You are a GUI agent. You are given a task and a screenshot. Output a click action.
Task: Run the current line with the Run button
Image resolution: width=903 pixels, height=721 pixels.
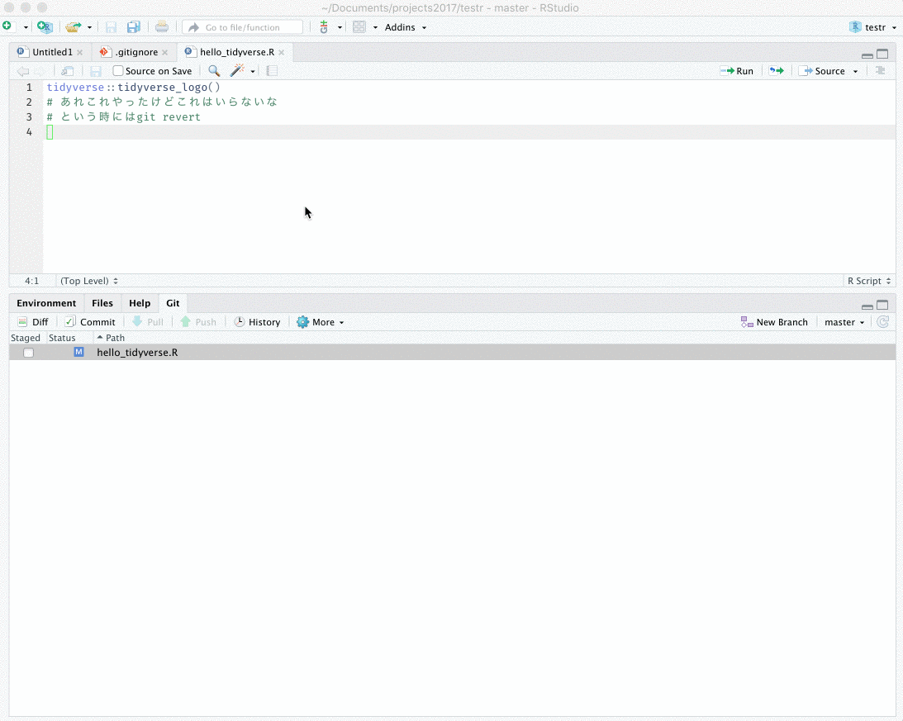736,70
